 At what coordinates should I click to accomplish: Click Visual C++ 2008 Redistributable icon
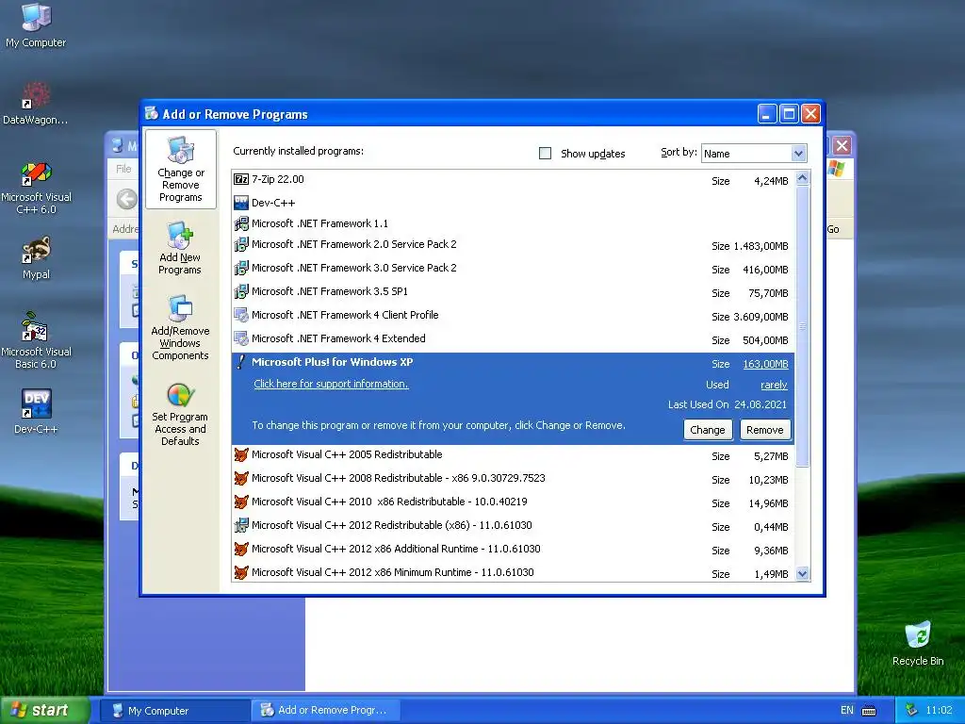click(241, 478)
